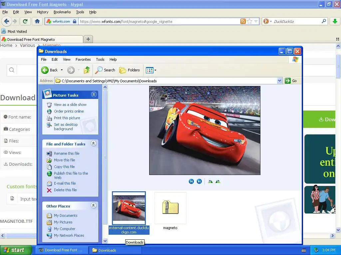Image resolution: width=341 pixels, height=255 pixels.
Task: Open browser downloads green arrow
Action: pos(335,21)
